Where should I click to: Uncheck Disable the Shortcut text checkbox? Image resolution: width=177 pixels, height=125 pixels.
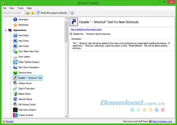(71, 34)
